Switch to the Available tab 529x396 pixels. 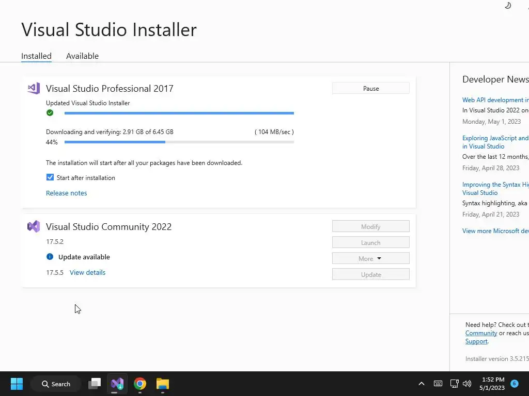(82, 56)
